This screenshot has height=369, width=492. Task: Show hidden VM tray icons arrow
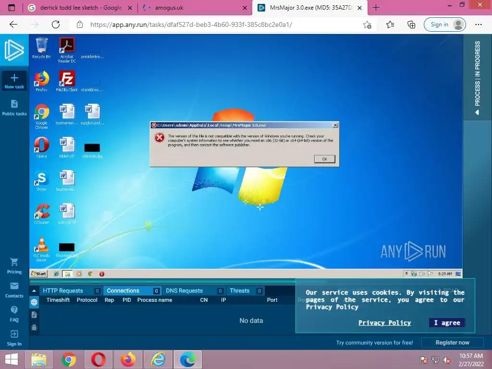tap(406, 273)
